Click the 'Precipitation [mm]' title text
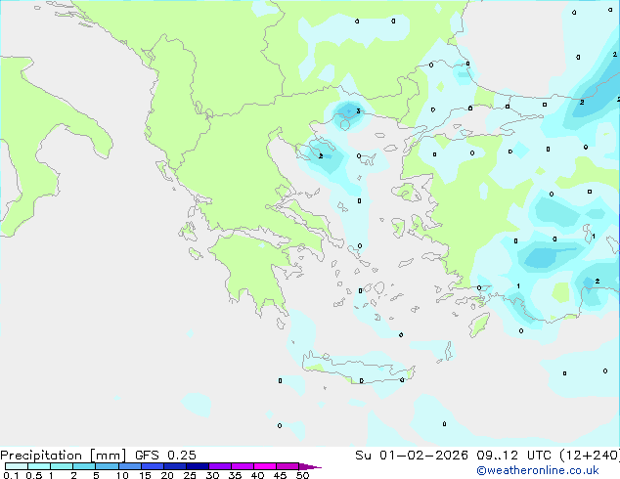 pyautogui.click(x=63, y=456)
